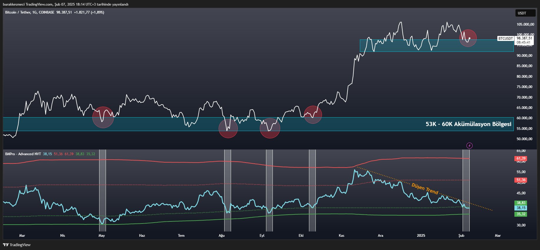Click the red circle marker above May

click(x=103, y=117)
